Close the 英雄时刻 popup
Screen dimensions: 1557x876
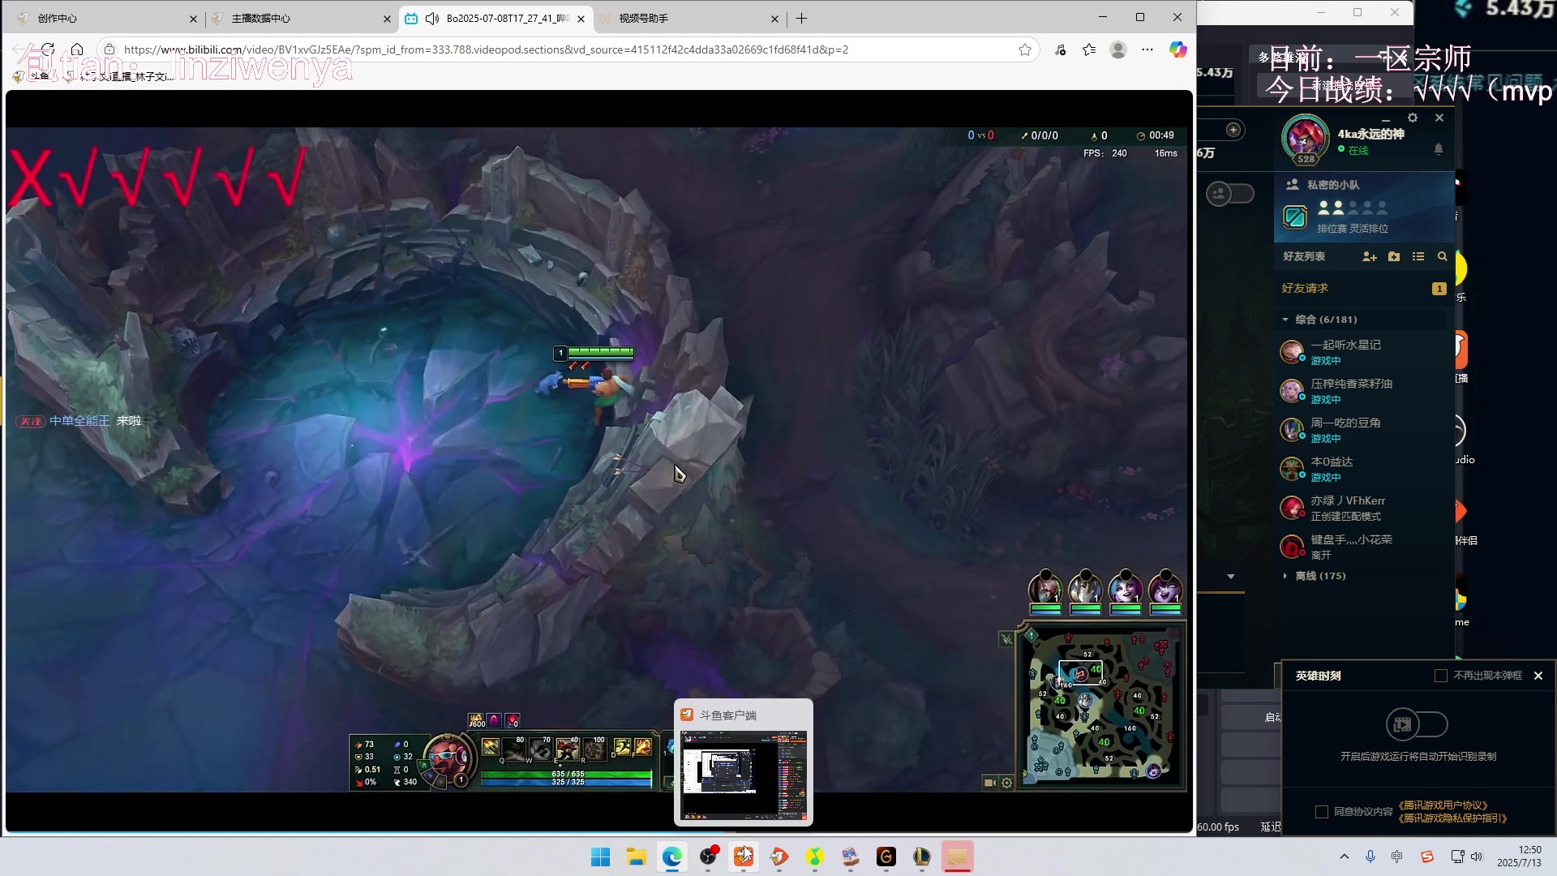tap(1538, 676)
